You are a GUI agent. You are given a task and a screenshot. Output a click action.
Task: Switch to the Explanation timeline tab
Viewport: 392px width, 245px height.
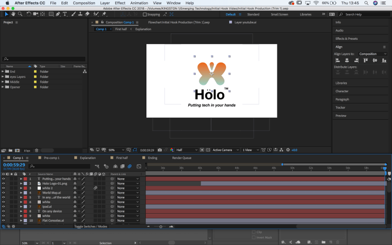click(x=88, y=158)
